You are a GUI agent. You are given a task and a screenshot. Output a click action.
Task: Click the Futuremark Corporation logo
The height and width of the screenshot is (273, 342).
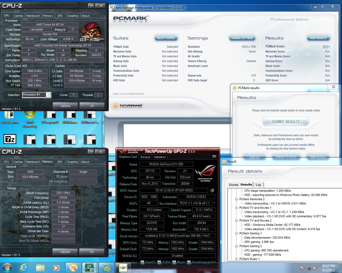(128, 106)
